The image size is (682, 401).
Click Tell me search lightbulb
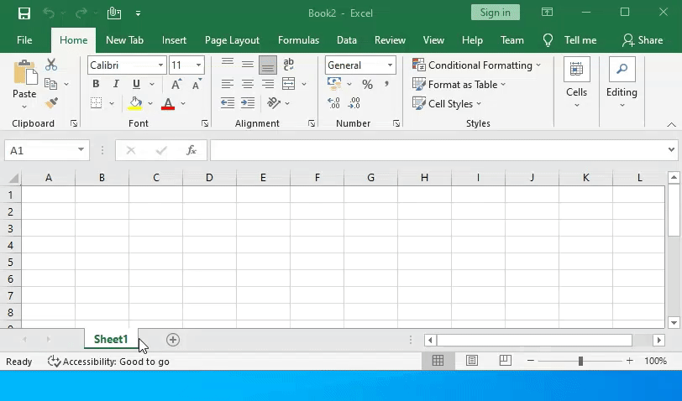click(x=548, y=40)
